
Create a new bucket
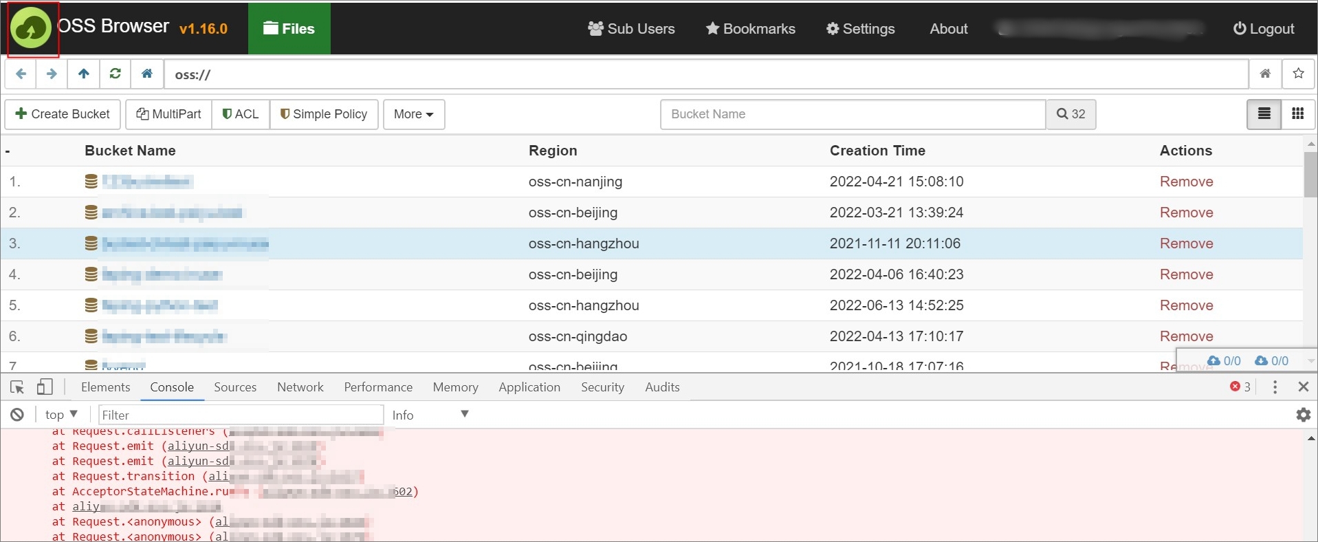click(x=63, y=114)
